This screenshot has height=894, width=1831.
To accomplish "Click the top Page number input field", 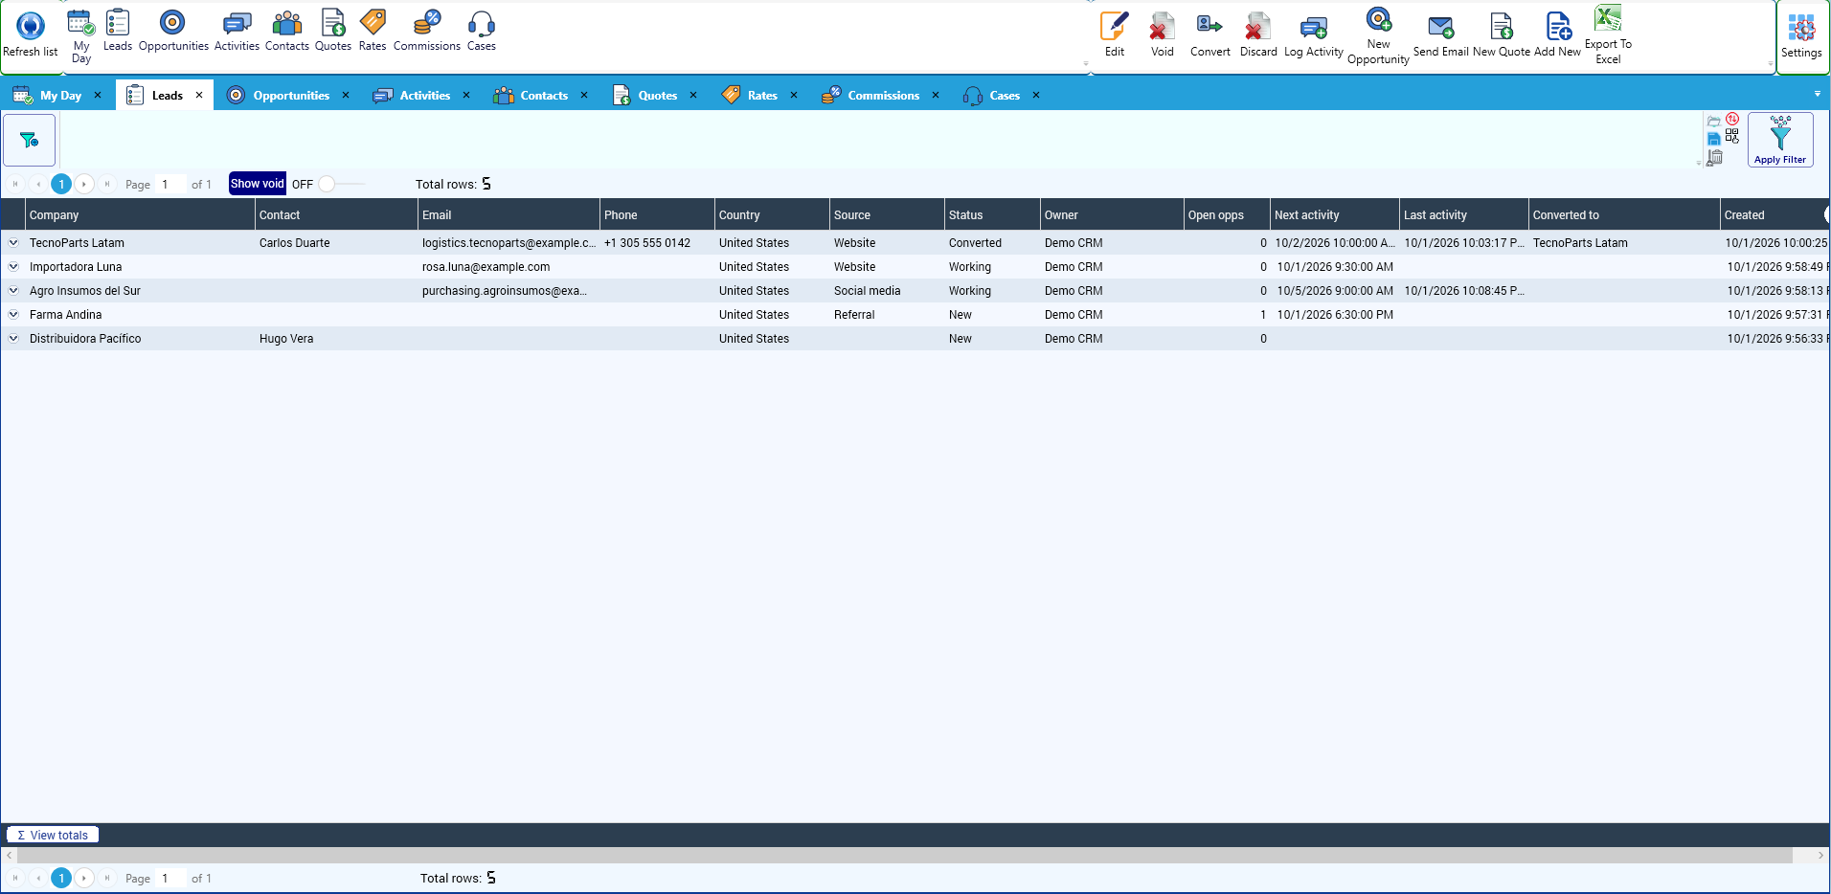I will point(170,185).
